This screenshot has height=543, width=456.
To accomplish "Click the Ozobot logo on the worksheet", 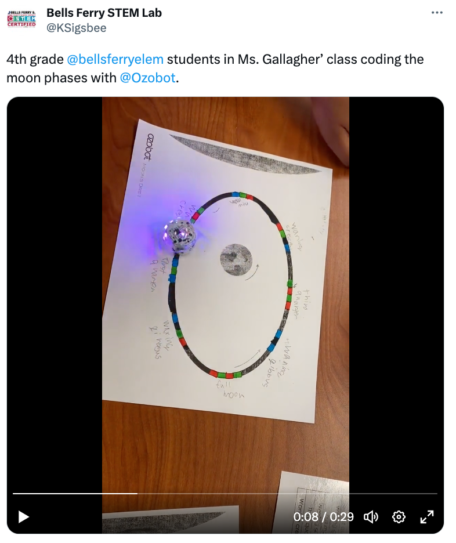I will coord(150,147).
